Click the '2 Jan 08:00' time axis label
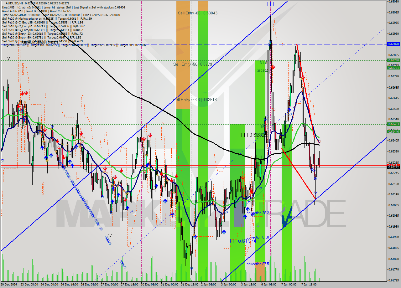This screenshot has width=401, height=288. (209, 285)
